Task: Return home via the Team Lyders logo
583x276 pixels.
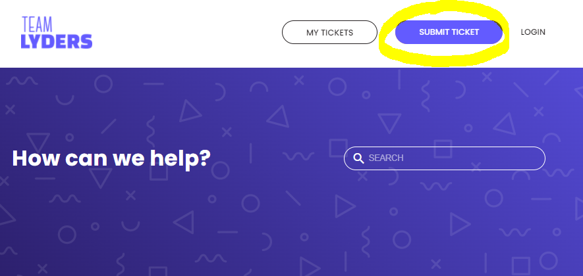Action: [57, 33]
